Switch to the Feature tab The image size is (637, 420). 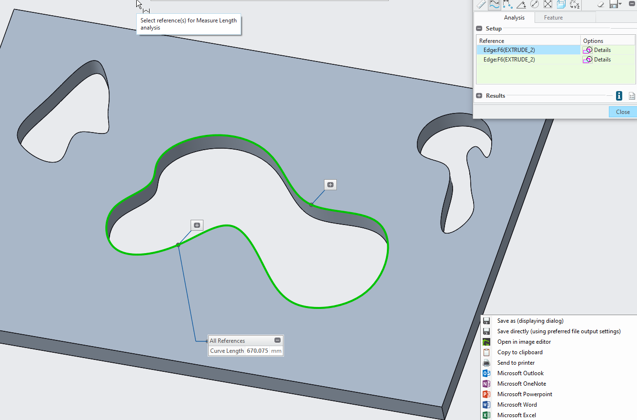(553, 17)
